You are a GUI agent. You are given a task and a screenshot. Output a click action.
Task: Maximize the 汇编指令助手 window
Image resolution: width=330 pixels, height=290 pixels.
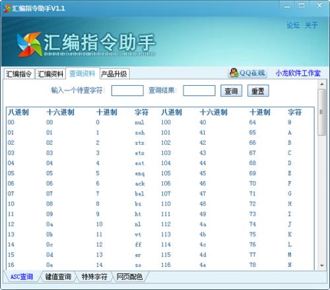tap(302, 6)
